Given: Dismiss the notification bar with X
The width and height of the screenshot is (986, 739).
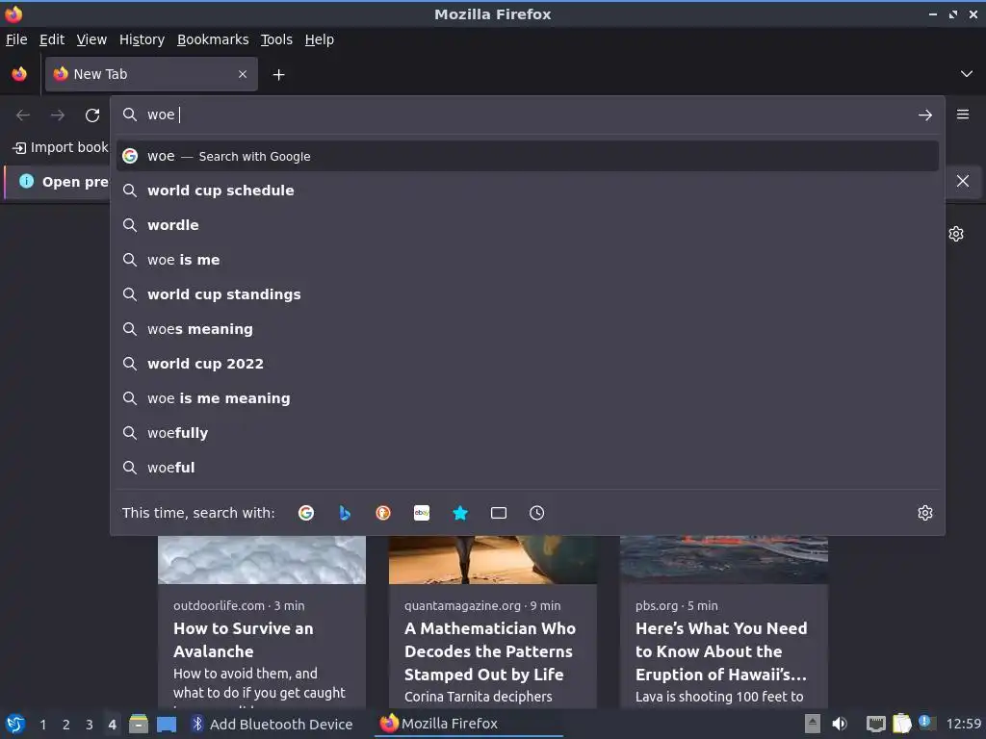Looking at the screenshot, I should click(x=963, y=181).
